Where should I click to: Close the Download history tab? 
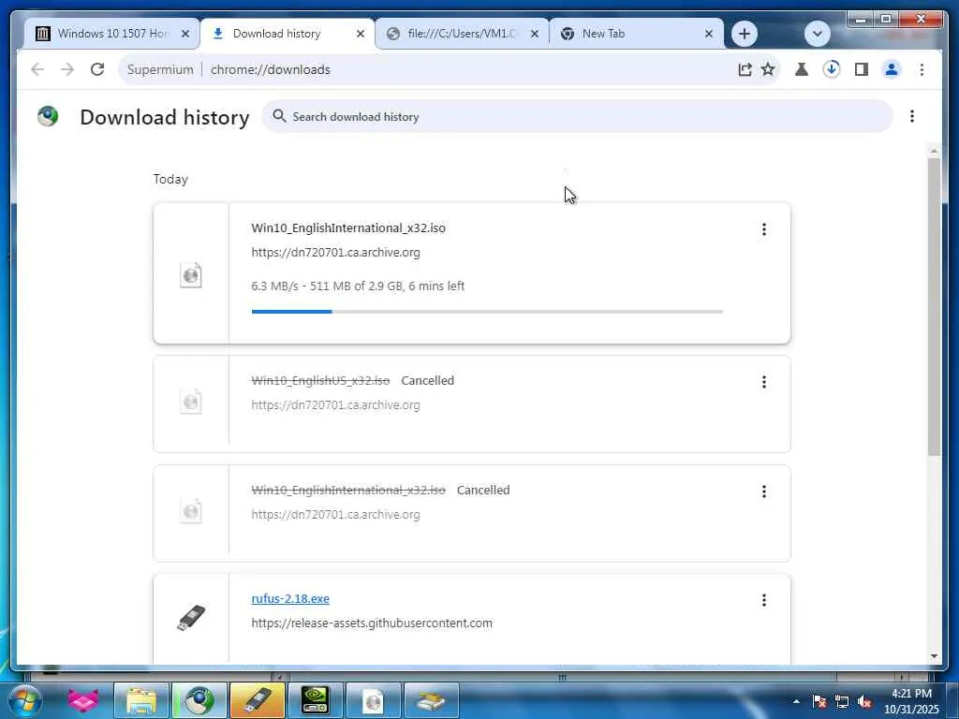coord(361,35)
